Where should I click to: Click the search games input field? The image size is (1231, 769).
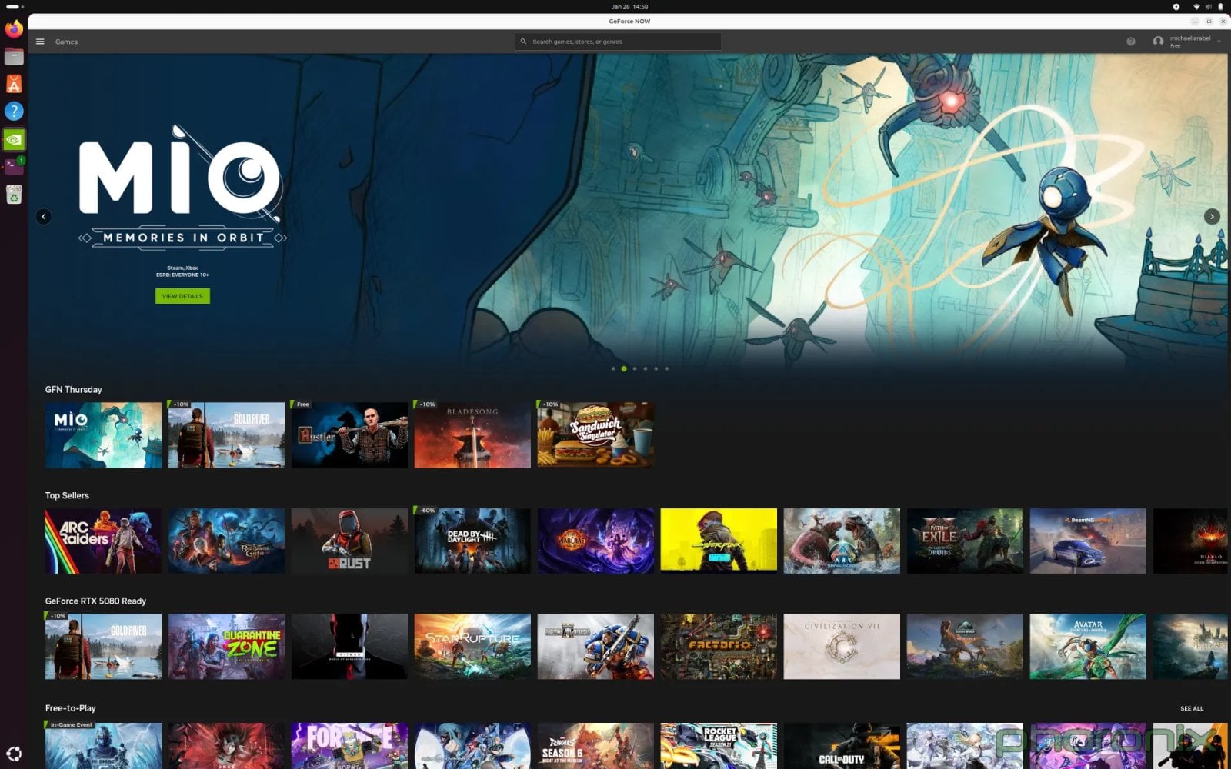(619, 42)
